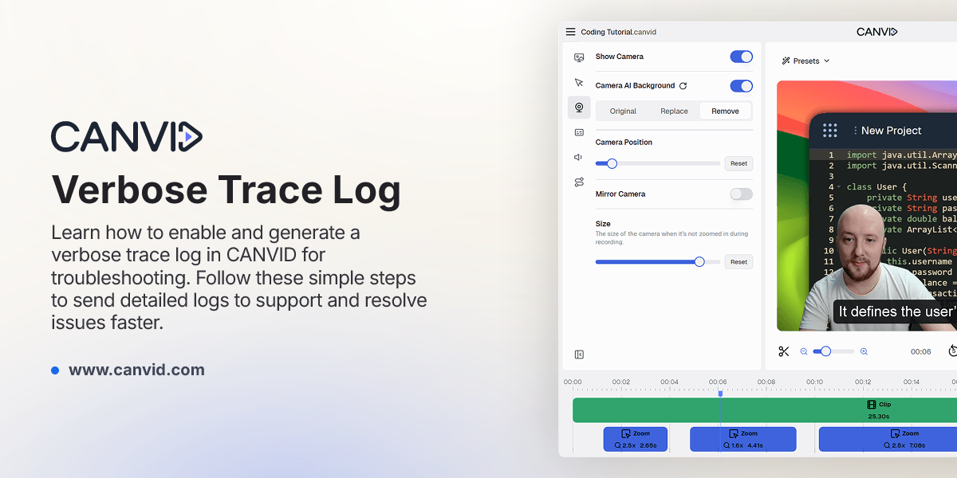The image size is (957, 478).
Task: Open the captions settings sidebar icon
Action: point(579,132)
